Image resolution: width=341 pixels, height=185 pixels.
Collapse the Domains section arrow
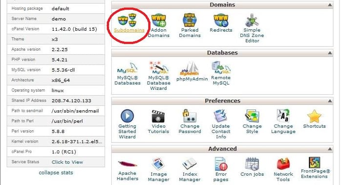(x=330, y=5)
